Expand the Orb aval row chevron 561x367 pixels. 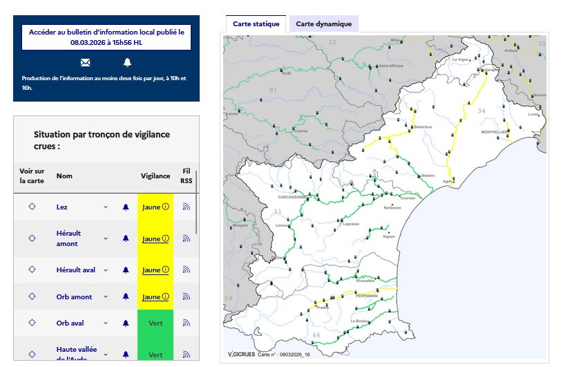tap(106, 323)
